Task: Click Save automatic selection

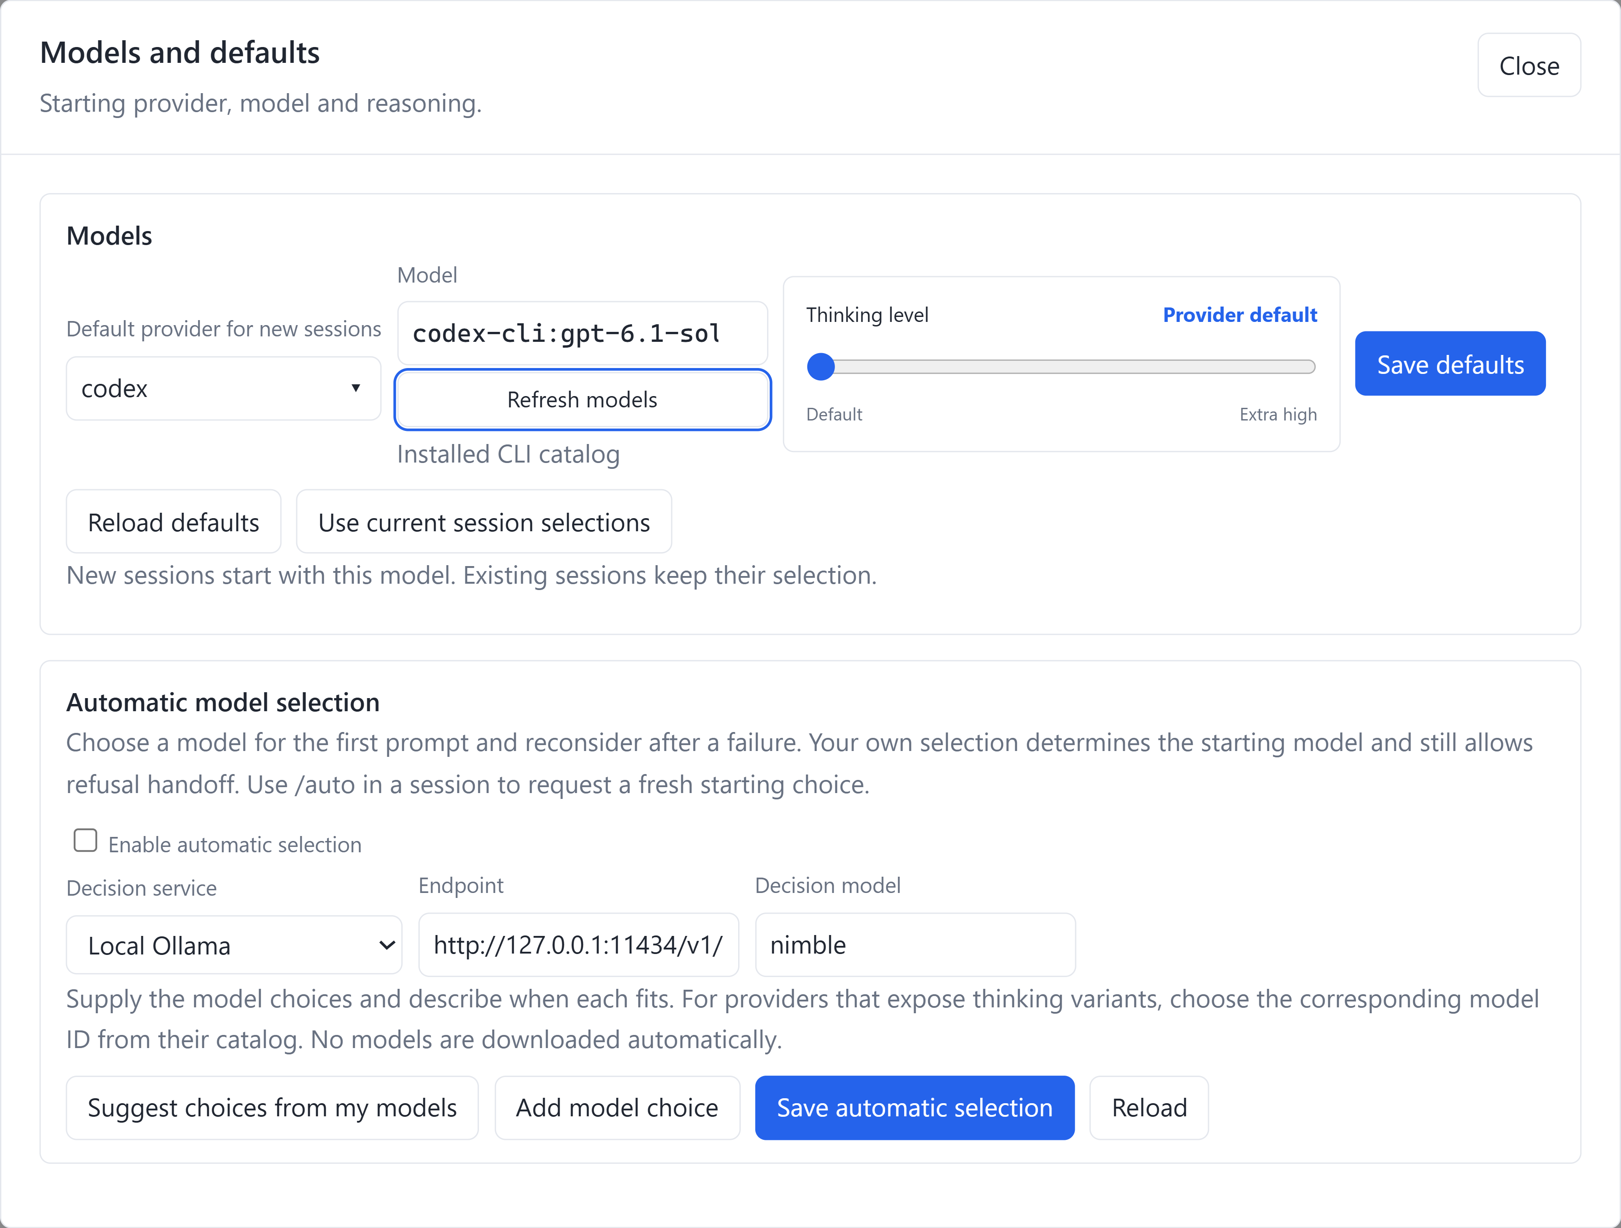Action: click(x=915, y=1108)
